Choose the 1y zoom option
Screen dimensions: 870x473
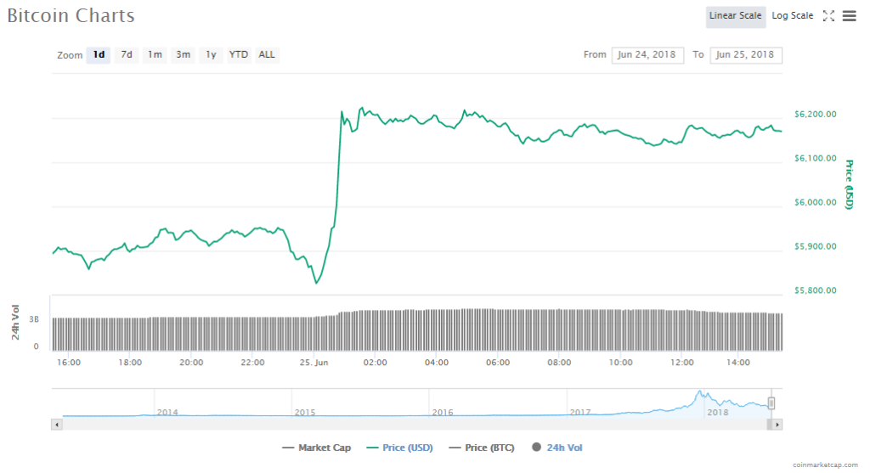(211, 54)
